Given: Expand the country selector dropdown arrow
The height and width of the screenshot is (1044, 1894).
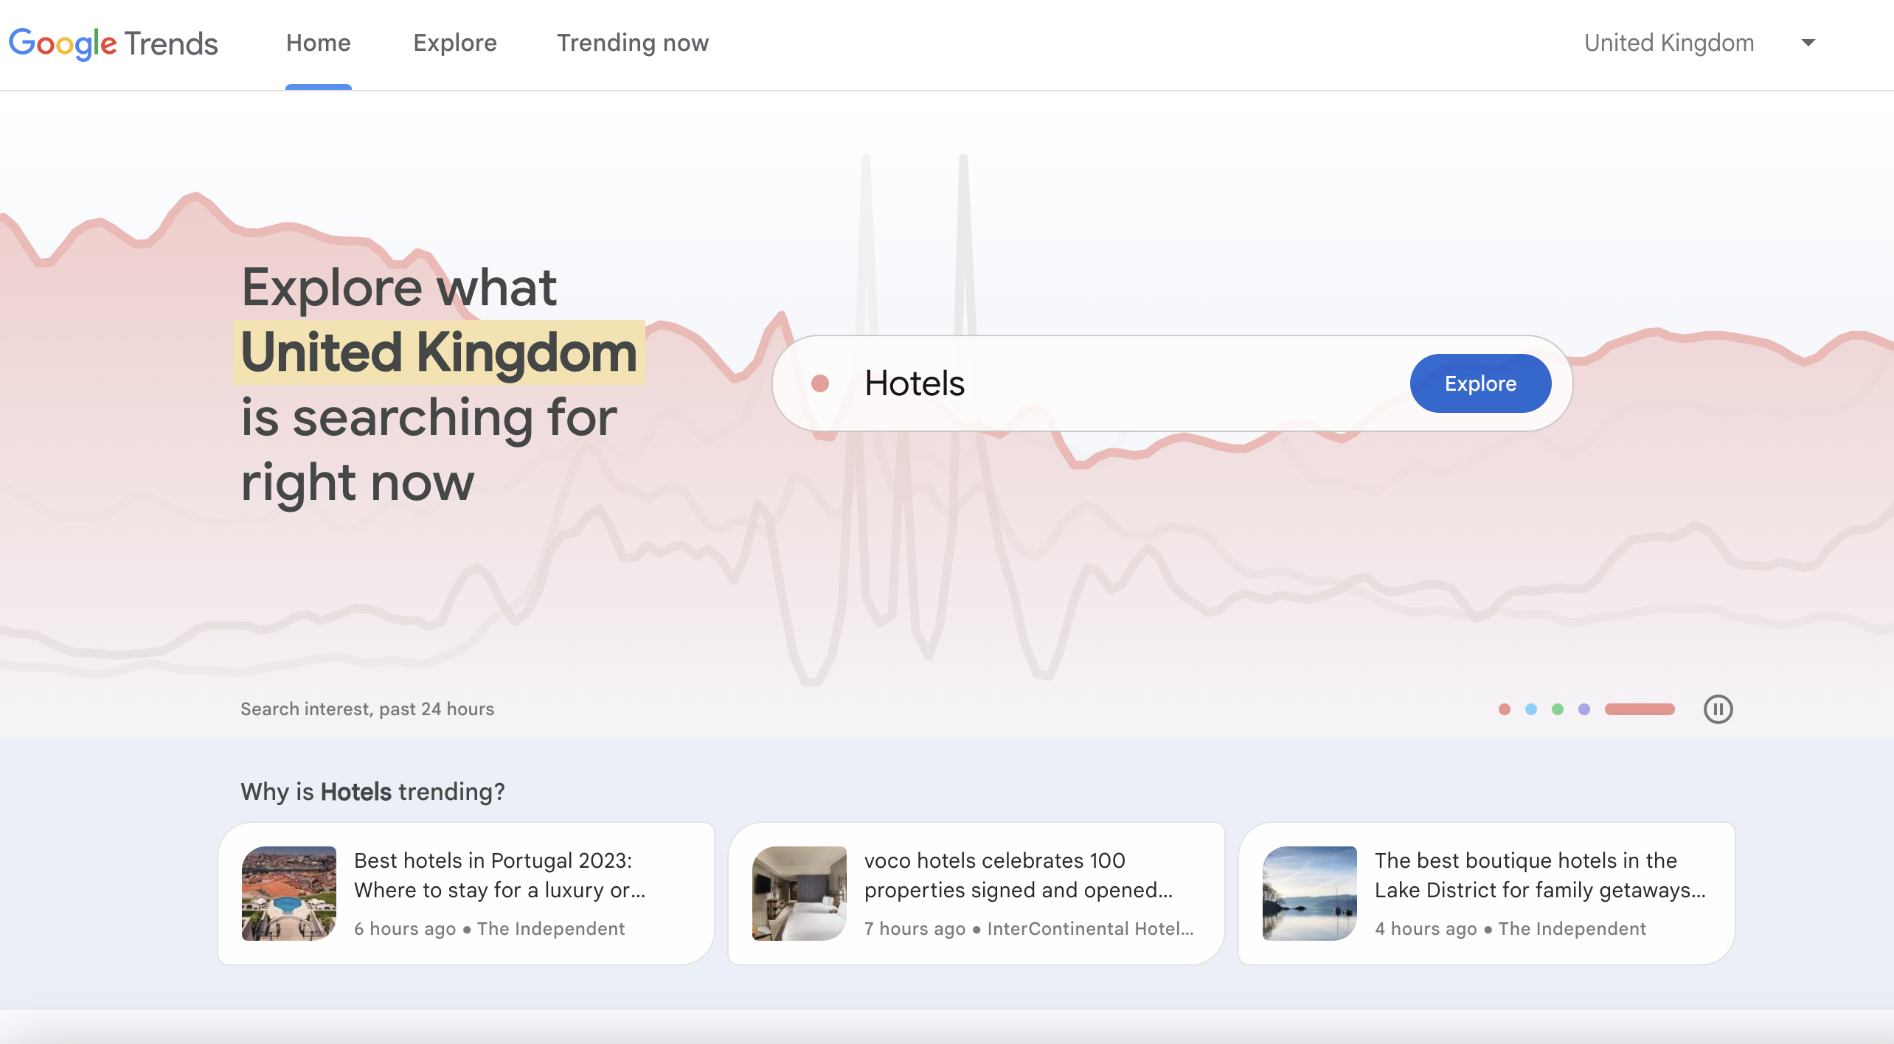Looking at the screenshot, I should (1809, 43).
